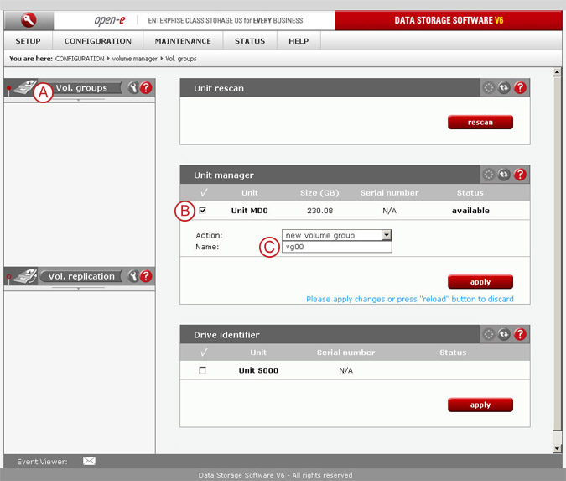The width and height of the screenshot is (566, 481).
Task: Click Unit manager Serial number header
Action: click(389, 192)
